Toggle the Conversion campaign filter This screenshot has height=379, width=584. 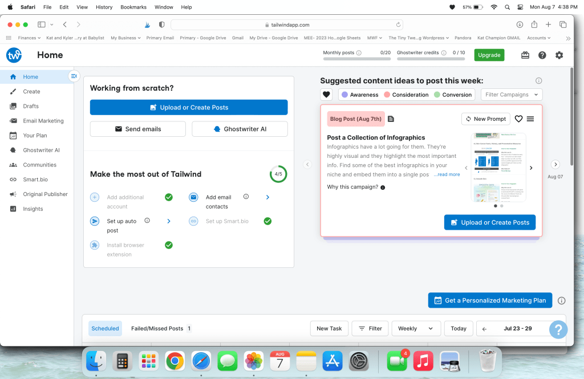pos(453,95)
